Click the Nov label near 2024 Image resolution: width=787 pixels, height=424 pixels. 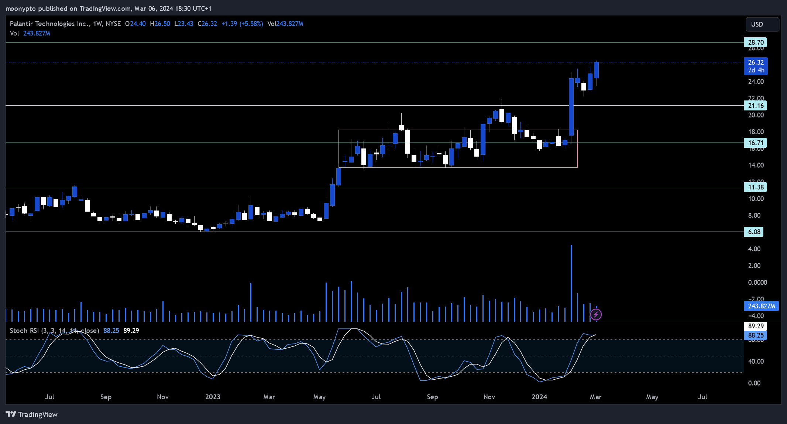tap(489, 397)
